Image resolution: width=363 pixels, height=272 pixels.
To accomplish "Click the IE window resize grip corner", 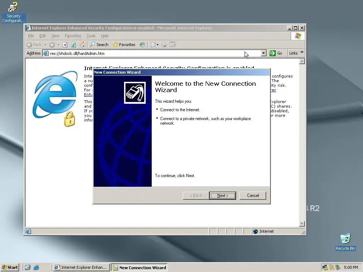I will coord(303,232).
